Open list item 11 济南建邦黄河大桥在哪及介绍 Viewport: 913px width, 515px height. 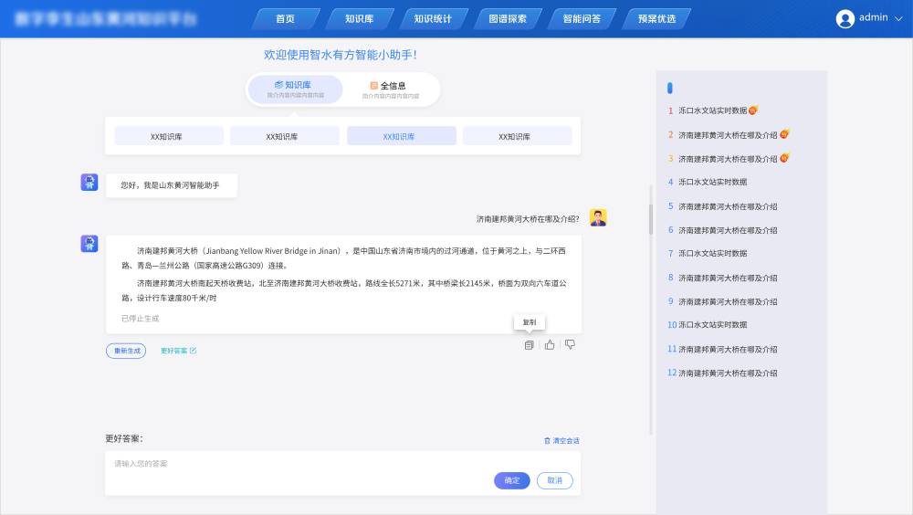tap(728, 350)
